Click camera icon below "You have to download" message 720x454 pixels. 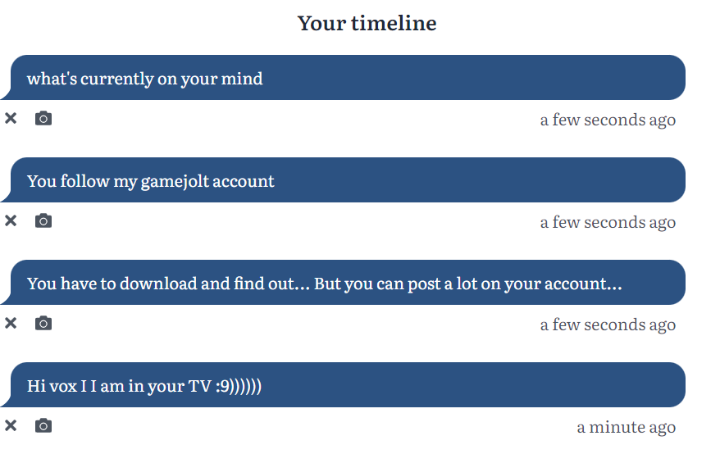(x=43, y=323)
